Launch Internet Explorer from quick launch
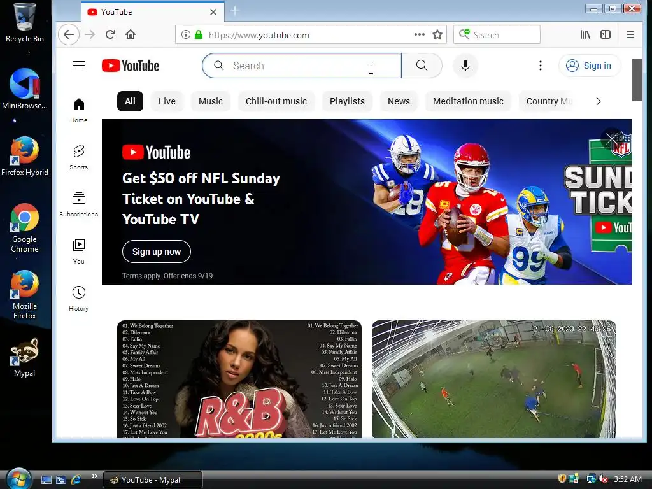 (x=76, y=479)
